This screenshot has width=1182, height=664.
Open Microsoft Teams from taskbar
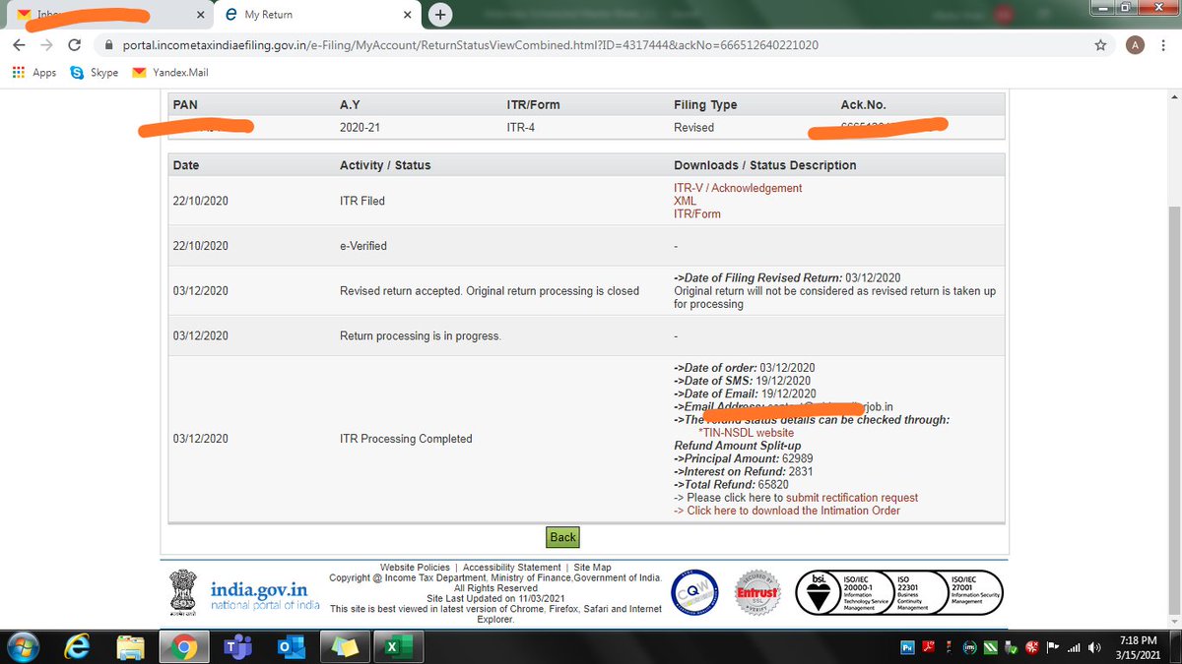pyautogui.click(x=237, y=646)
